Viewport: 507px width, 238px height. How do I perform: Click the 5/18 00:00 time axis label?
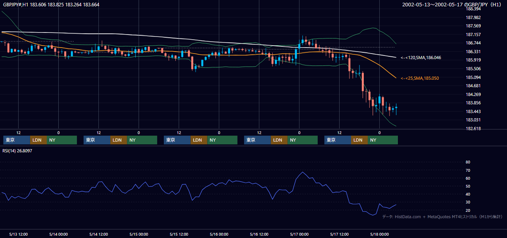tap(379, 234)
